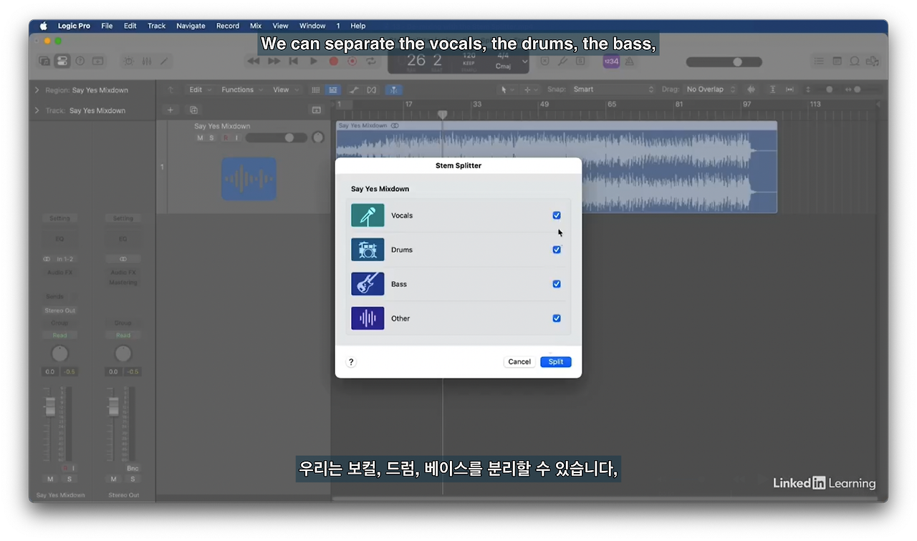
Task: Uncheck the Other checkbox
Action: [x=557, y=318]
